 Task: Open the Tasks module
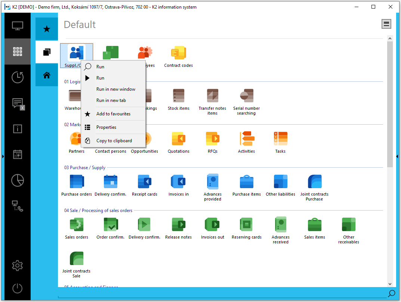(x=280, y=142)
